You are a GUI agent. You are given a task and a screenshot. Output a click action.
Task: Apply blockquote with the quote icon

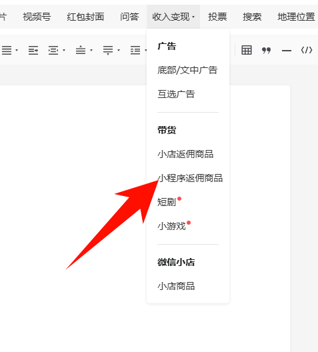(x=266, y=50)
